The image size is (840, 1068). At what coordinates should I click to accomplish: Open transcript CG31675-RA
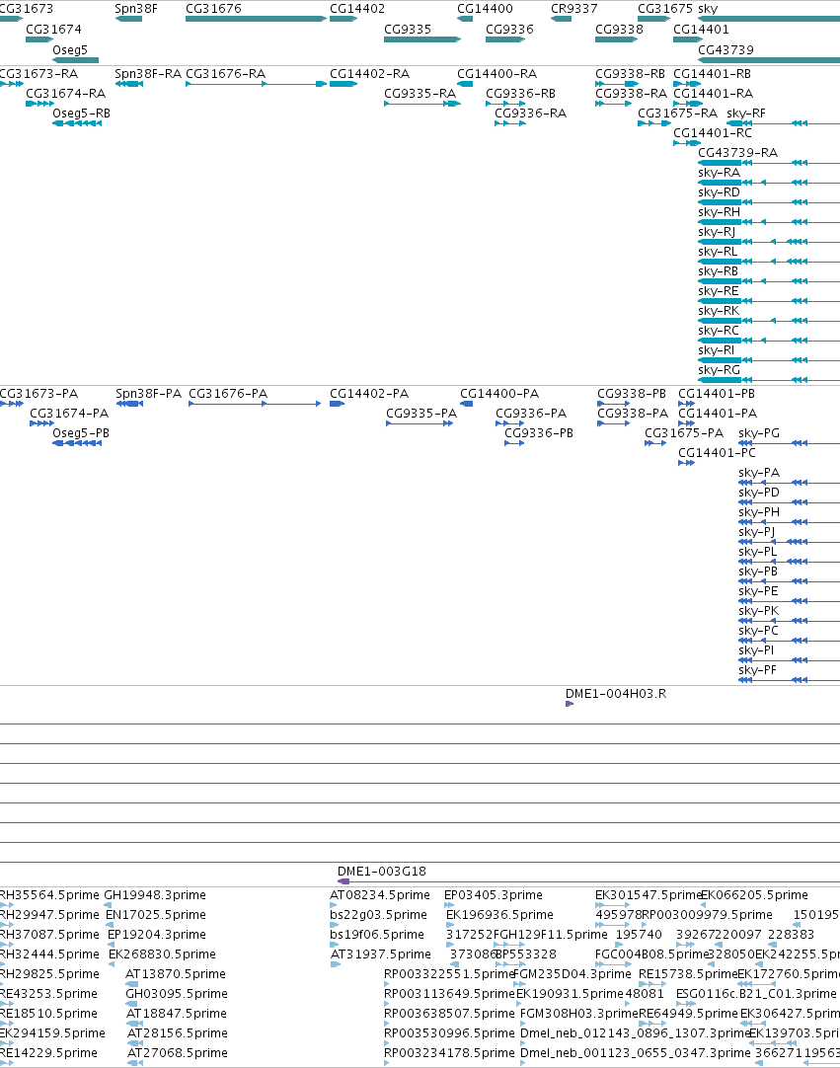tap(654, 123)
